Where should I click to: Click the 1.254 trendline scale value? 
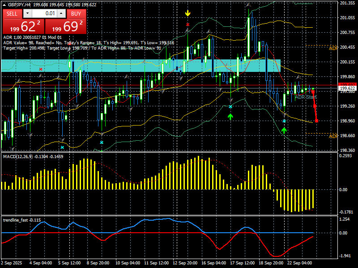click(345, 219)
